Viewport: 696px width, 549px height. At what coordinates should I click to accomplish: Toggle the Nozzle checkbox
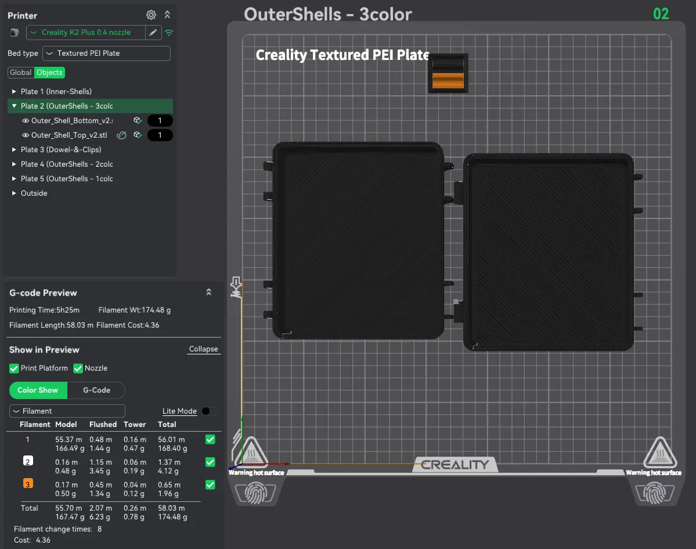(78, 368)
